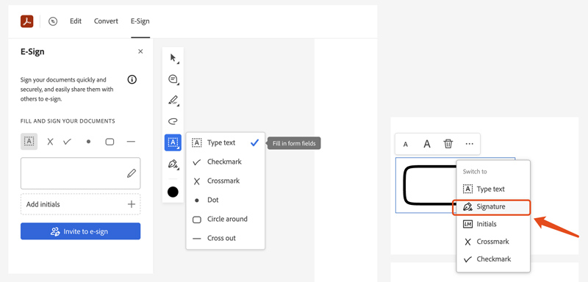
Task: Decrease text size with small A
Action: [406, 144]
